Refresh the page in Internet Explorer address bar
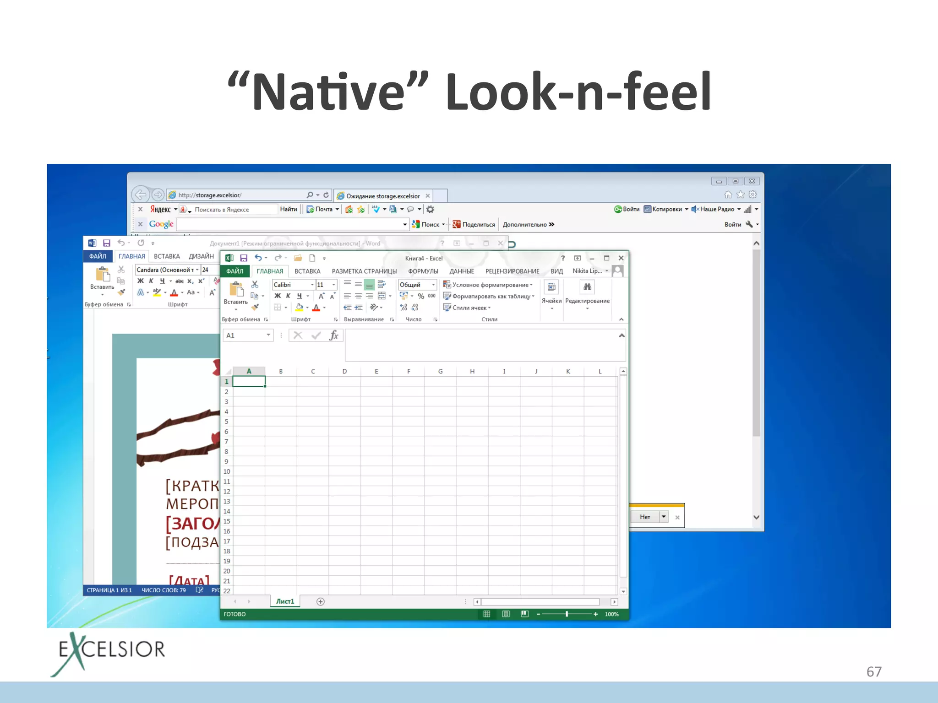938x703 pixels. click(x=326, y=195)
